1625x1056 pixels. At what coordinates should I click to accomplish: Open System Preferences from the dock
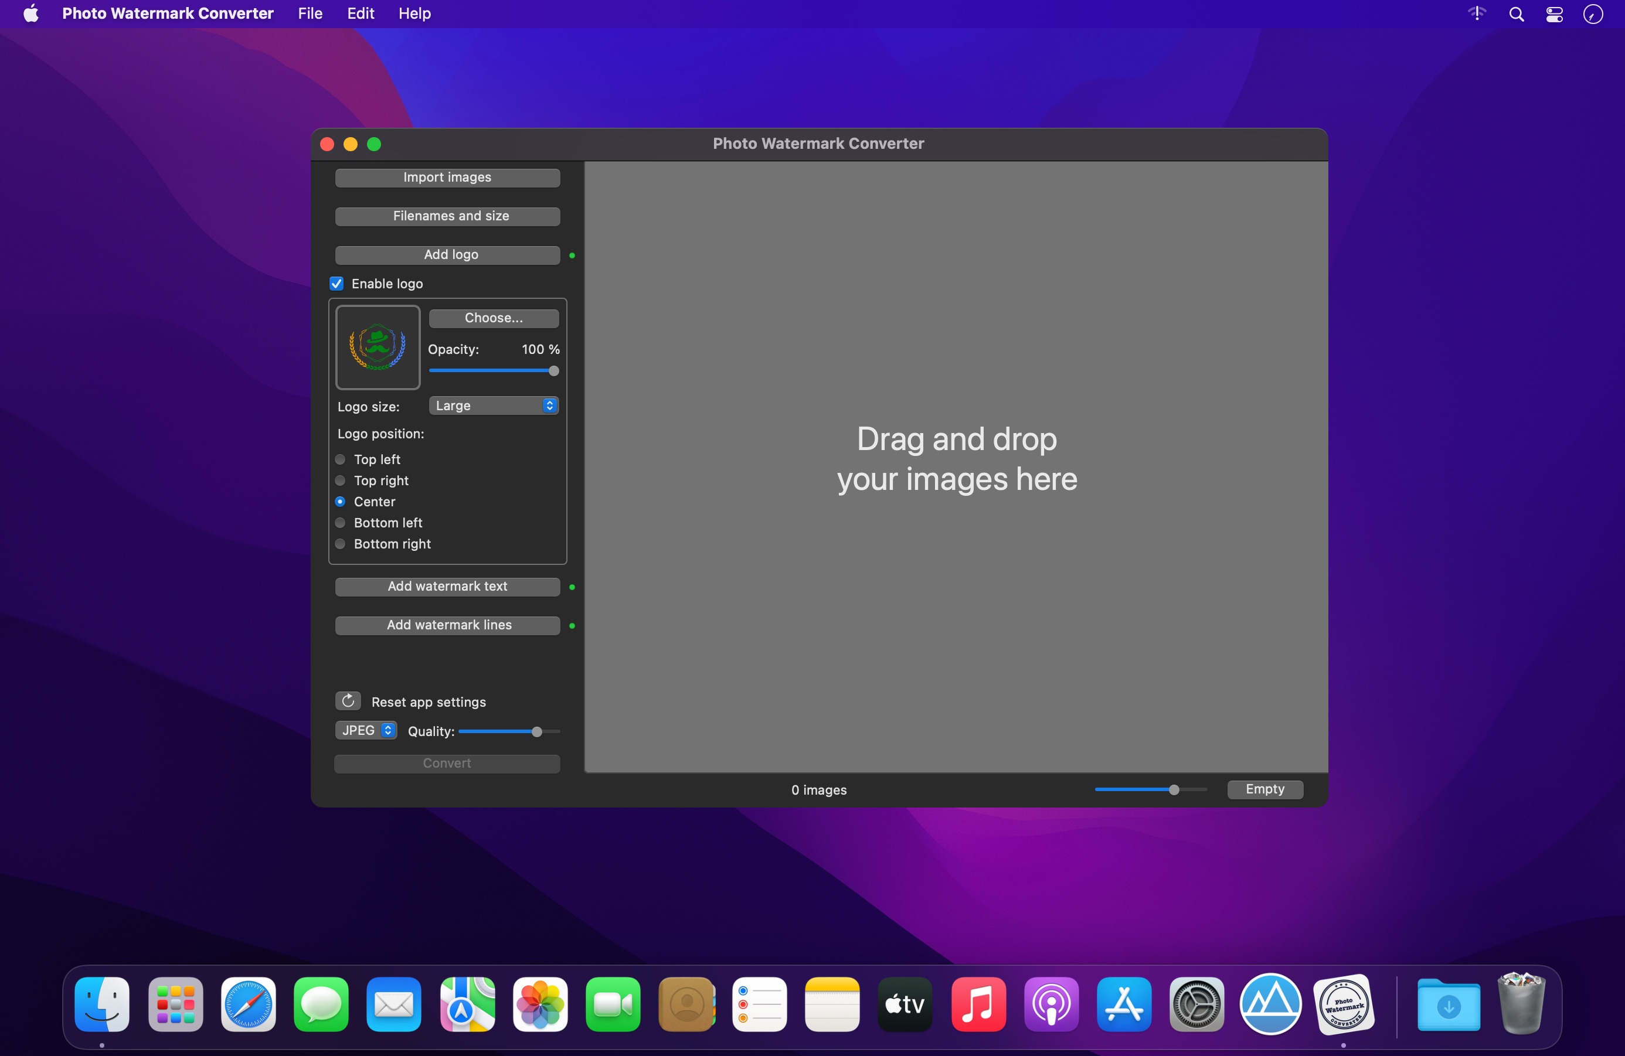click(1196, 1004)
